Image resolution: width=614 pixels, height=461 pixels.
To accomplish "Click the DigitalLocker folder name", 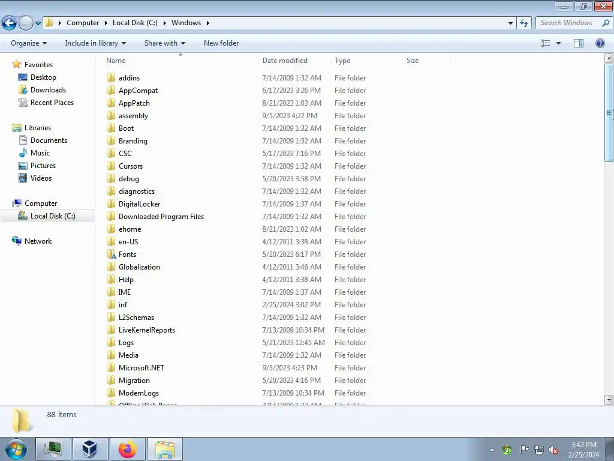I will pos(139,204).
